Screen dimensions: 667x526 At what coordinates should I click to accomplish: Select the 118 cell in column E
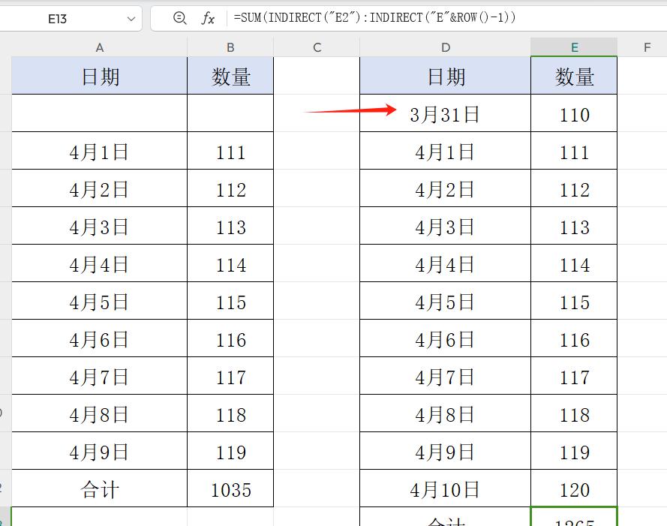tap(574, 413)
